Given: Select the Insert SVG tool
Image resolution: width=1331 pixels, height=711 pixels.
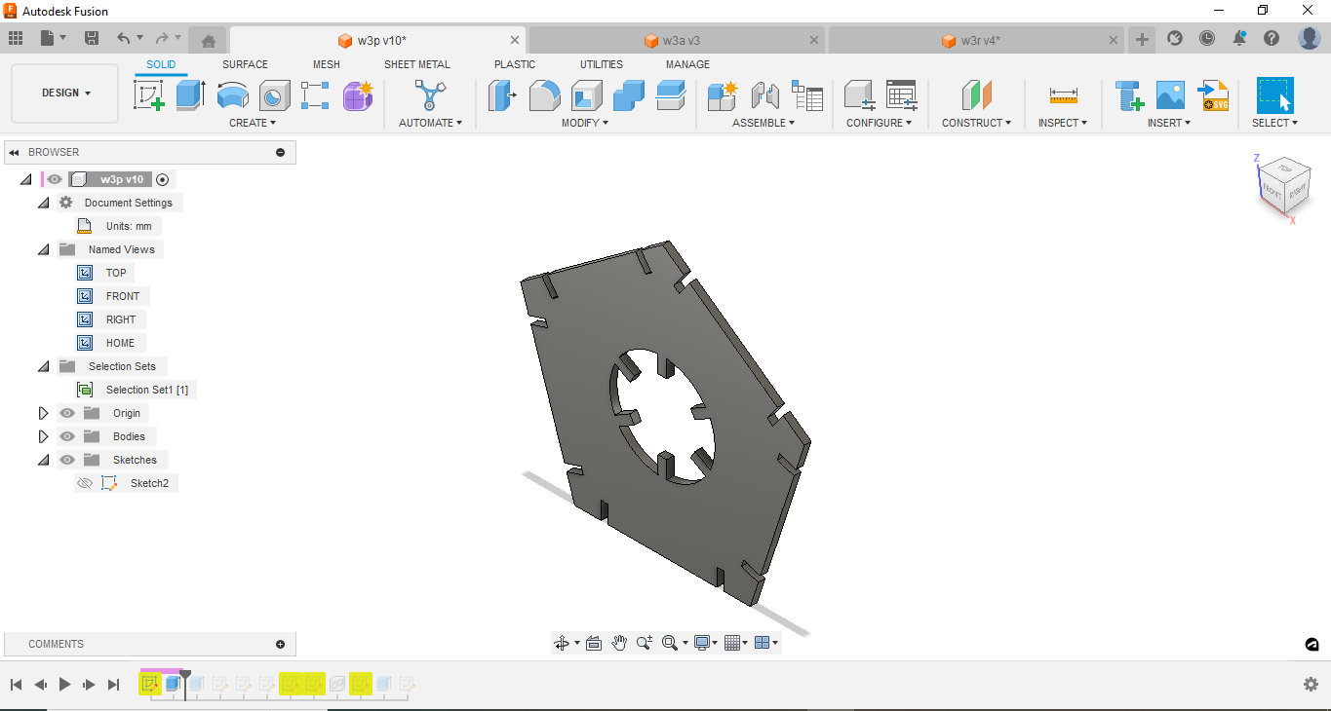Looking at the screenshot, I should (x=1213, y=95).
